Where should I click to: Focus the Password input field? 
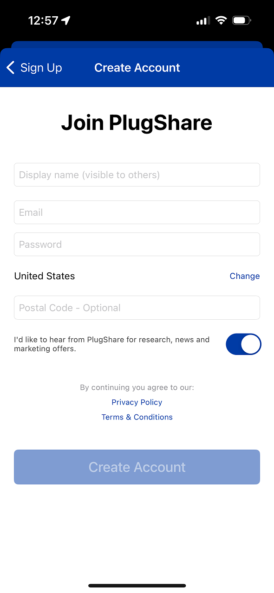pos(137,245)
